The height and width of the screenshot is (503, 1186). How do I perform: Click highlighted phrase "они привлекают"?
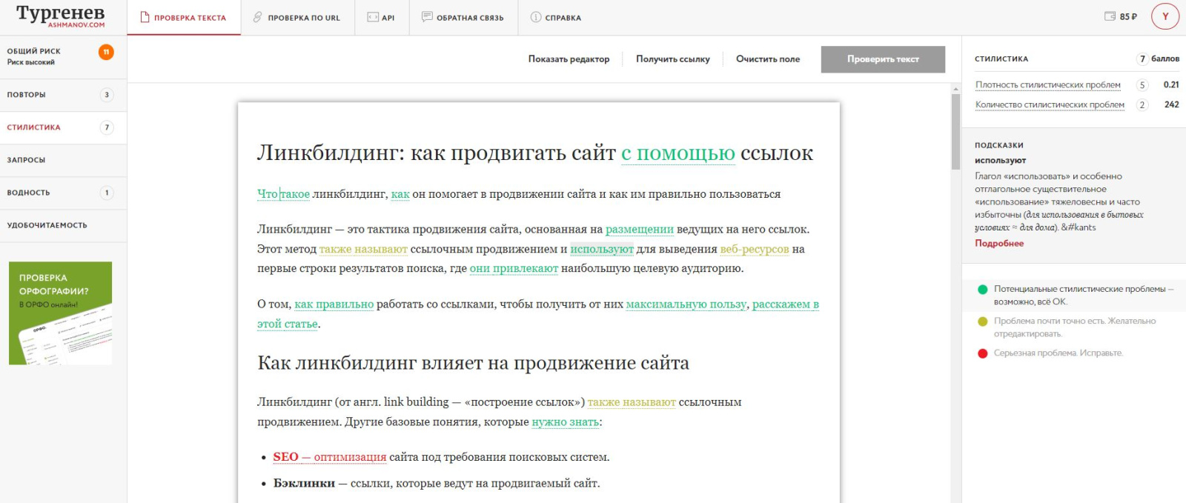click(514, 268)
